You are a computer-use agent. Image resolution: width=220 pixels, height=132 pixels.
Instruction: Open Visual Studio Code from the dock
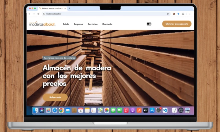165,110
